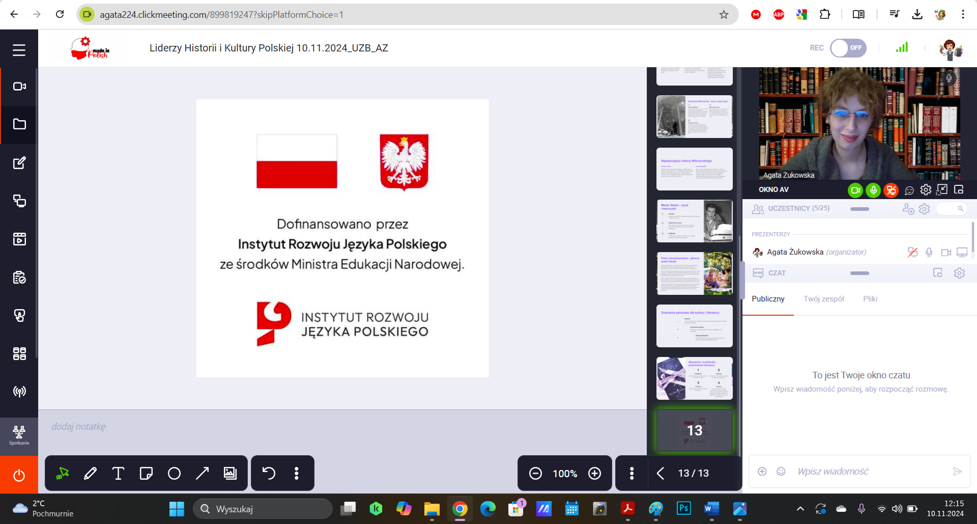Zoom out the slide view

(535, 473)
